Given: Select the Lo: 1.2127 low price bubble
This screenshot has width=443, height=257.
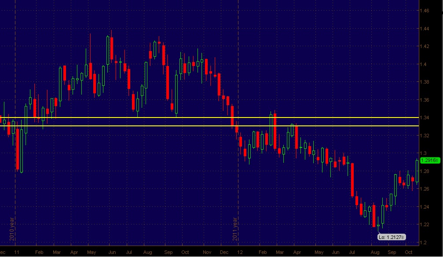Looking at the screenshot, I should 392,237.
